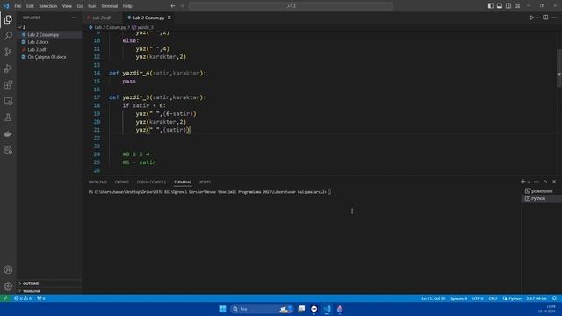Open the Testing flask view
The height and width of the screenshot is (316, 562).
click(x=8, y=118)
